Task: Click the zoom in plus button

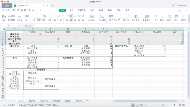Action: click(x=174, y=105)
